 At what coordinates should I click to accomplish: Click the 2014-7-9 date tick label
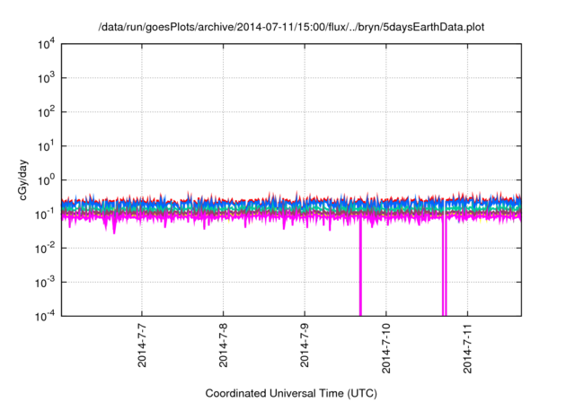coord(305,345)
